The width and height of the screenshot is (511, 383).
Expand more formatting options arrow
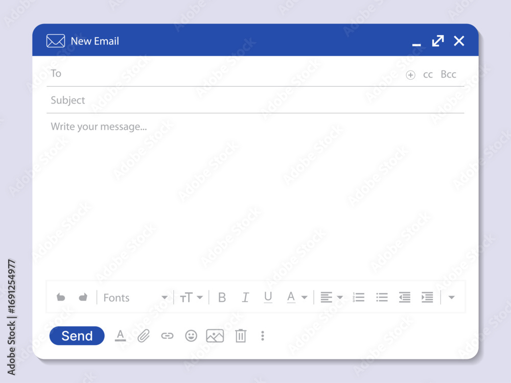click(451, 298)
